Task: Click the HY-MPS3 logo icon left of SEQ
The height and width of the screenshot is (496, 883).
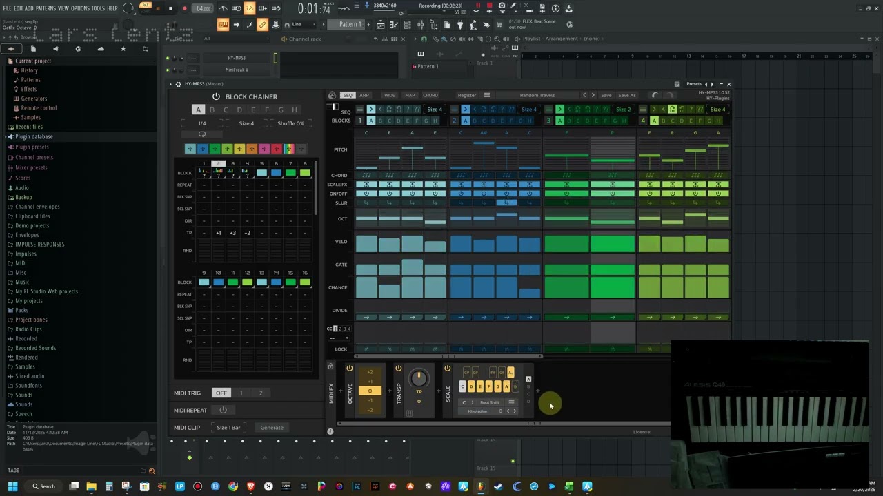Action: (x=332, y=95)
